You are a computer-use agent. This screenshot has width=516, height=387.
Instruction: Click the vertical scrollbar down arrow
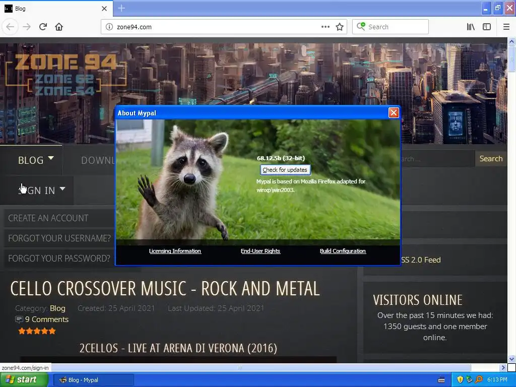[511, 359]
